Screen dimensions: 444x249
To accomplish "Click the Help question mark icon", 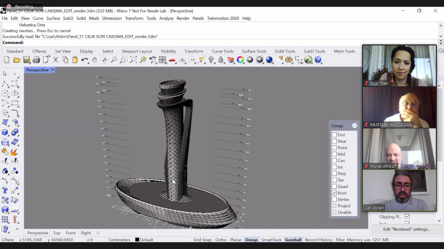I will 318,60.
